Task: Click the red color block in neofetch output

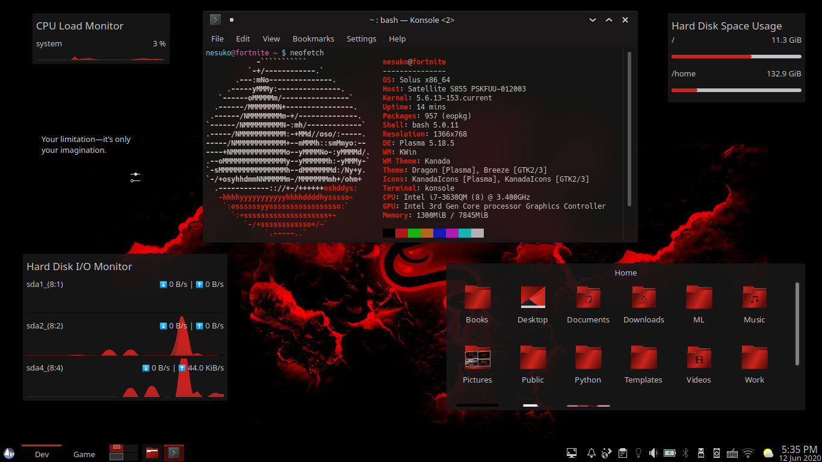Action: pos(401,233)
